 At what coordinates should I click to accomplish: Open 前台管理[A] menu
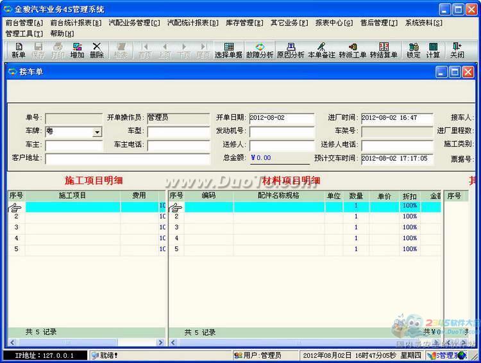pyautogui.click(x=24, y=22)
